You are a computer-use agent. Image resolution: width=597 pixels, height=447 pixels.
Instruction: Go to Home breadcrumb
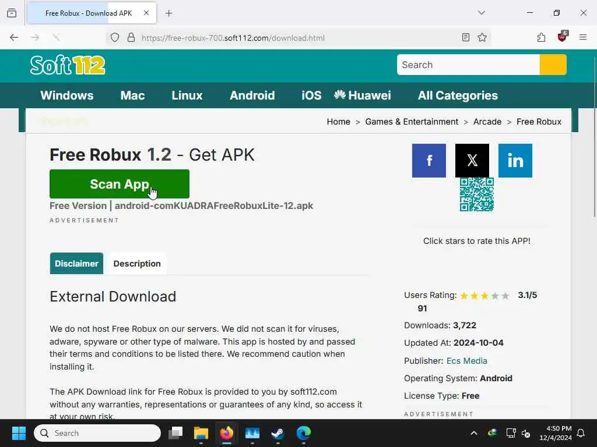click(x=339, y=122)
